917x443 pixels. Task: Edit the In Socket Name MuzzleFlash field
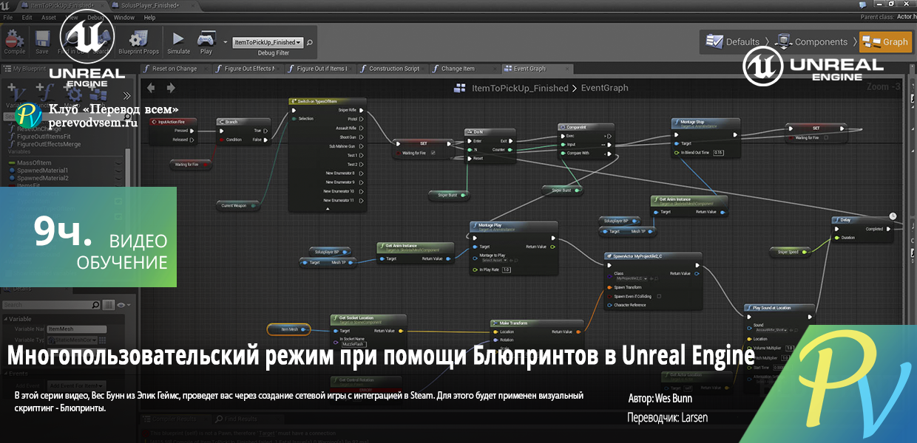[x=354, y=344]
